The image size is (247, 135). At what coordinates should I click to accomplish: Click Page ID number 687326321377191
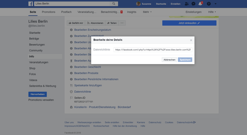84,102
